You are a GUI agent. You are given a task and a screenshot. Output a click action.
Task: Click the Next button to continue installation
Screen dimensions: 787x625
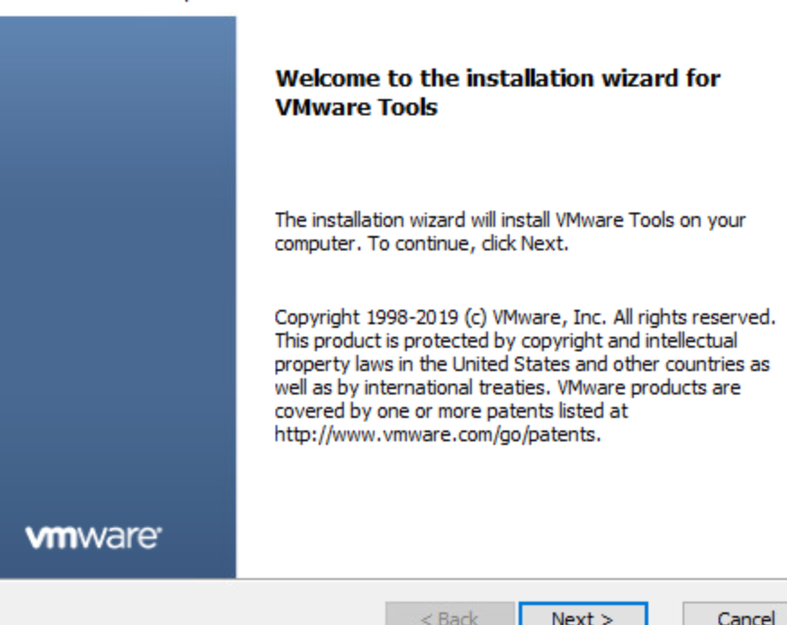pyautogui.click(x=583, y=614)
